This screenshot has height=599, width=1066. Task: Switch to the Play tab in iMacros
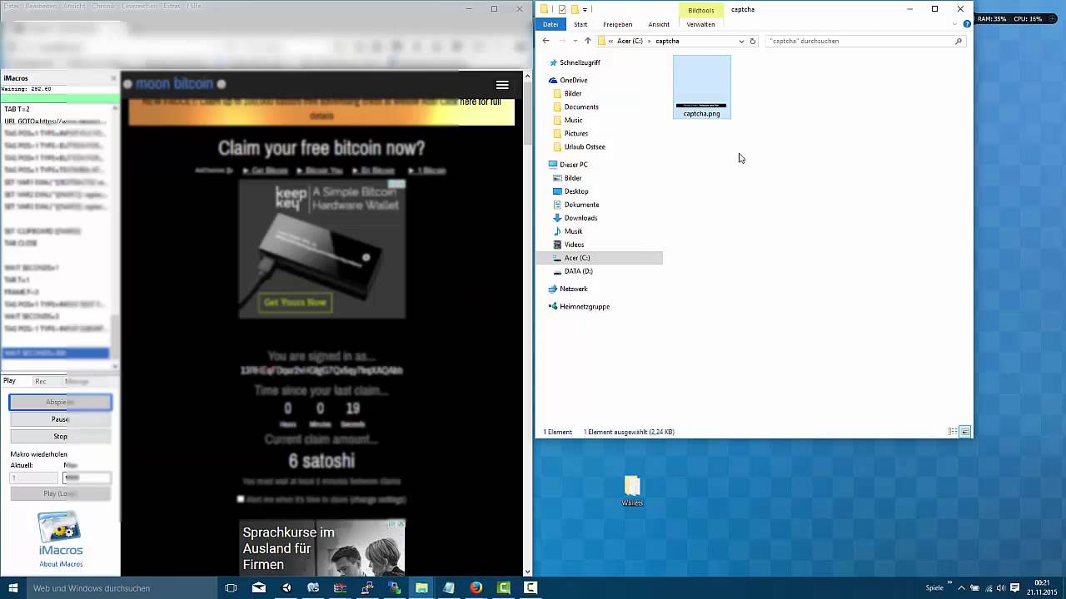(9, 381)
